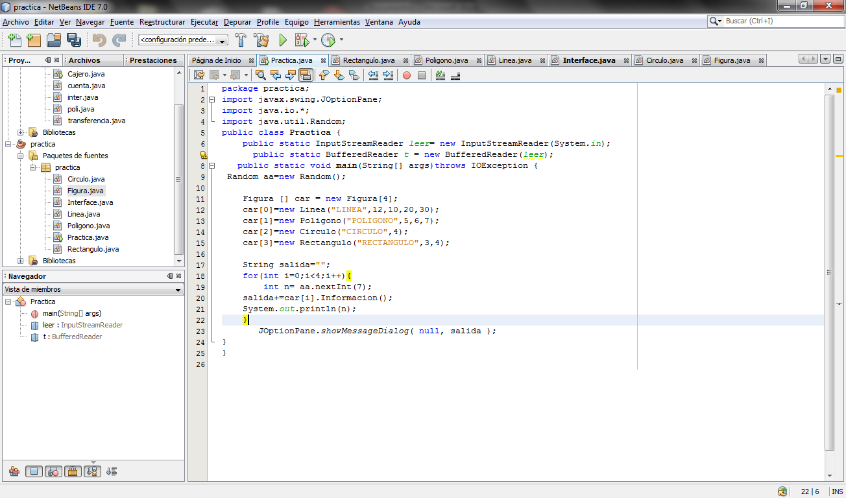846x498 pixels.
Task: Toggle the show fields filter in Navigator
Action: tap(32, 471)
